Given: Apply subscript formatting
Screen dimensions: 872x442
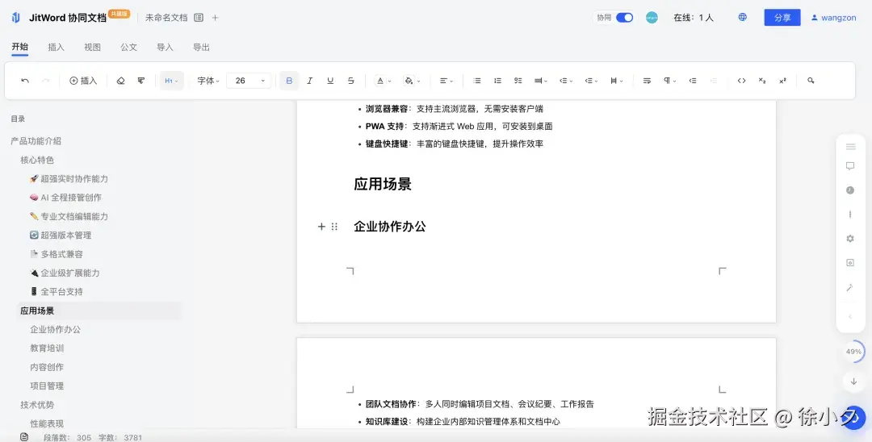Looking at the screenshot, I should coord(762,81).
